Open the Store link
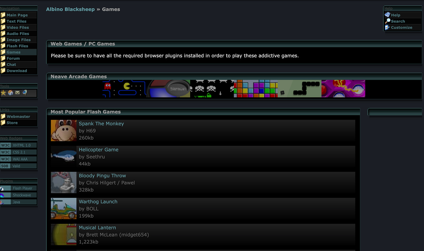The height and width of the screenshot is (251, 424). 18,123
